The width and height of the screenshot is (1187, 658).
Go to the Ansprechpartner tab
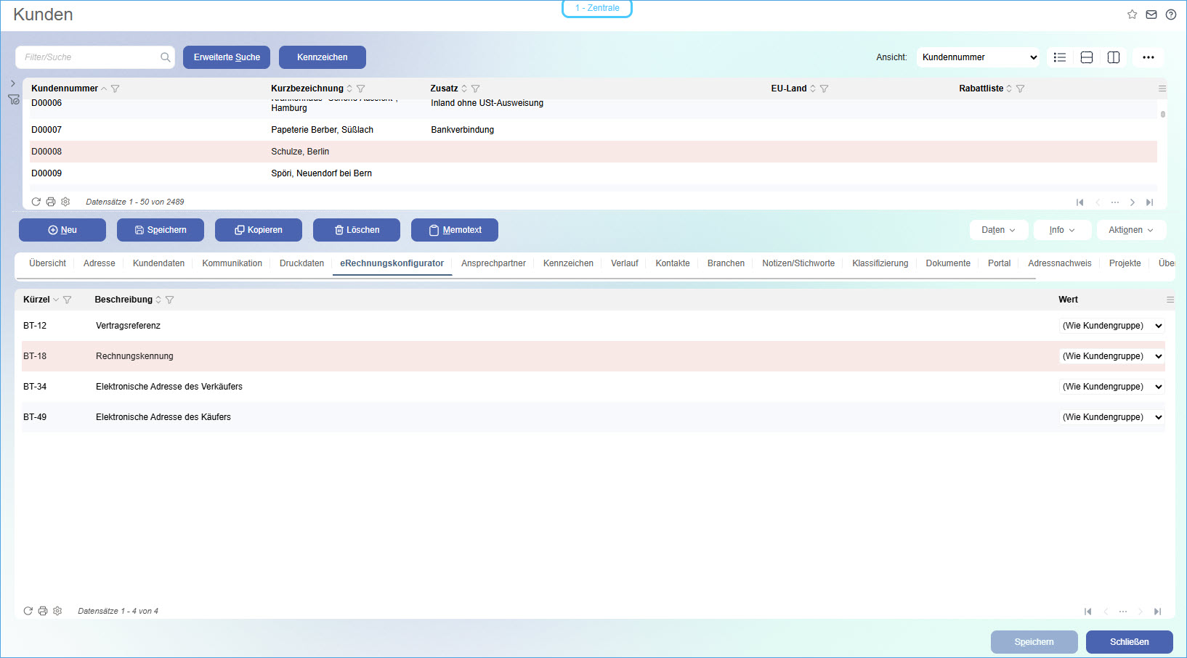click(x=493, y=263)
